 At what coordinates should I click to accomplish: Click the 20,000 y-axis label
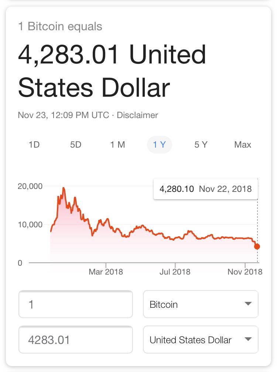coord(30,186)
